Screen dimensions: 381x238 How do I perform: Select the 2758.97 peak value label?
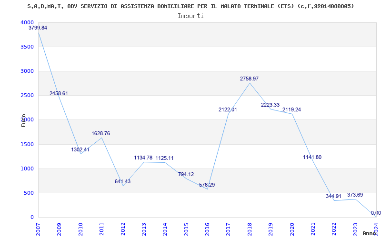pos(249,79)
